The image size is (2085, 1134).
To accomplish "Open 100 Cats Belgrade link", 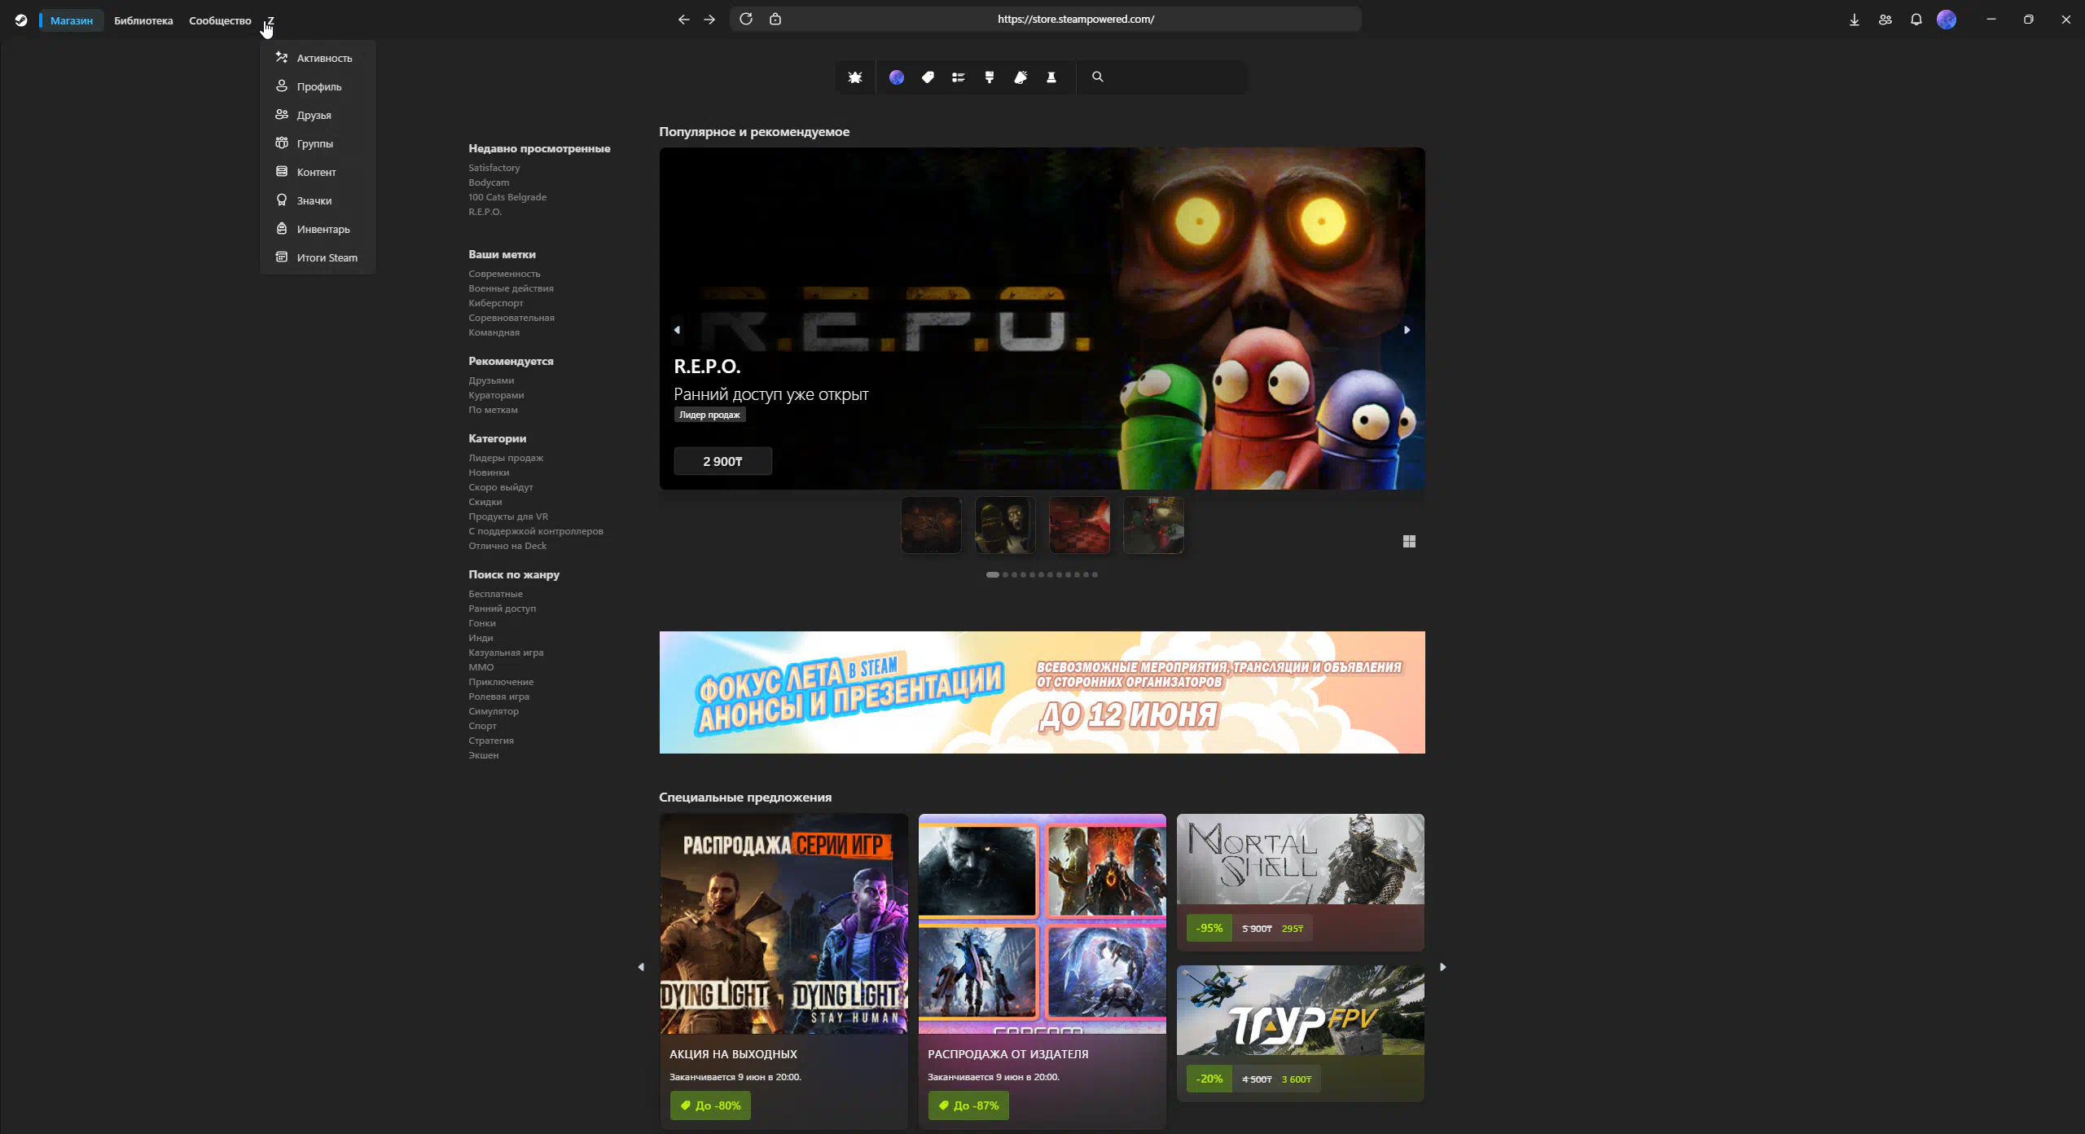I will click(507, 197).
